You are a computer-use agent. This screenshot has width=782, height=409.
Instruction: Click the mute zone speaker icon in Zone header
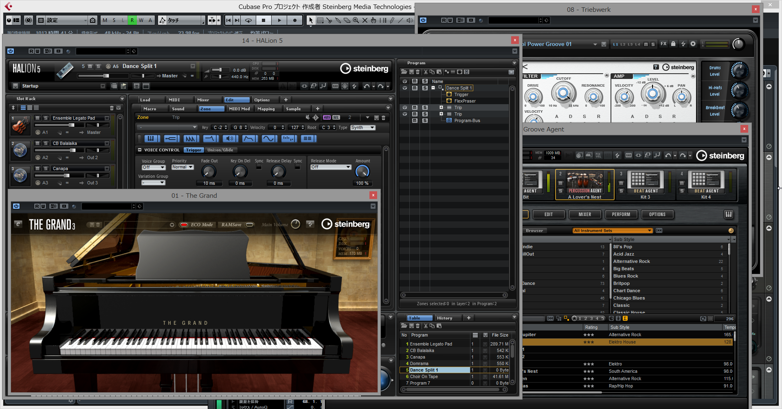pos(308,117)
